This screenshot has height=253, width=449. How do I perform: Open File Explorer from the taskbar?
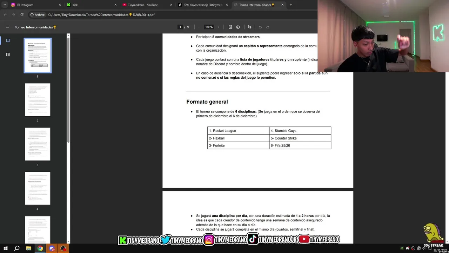coord(29,248)
